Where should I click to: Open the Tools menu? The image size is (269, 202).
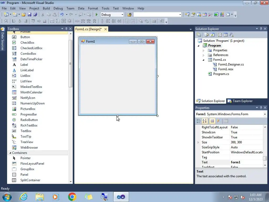click(105, 8)
